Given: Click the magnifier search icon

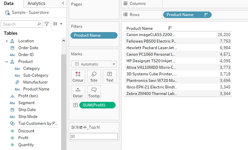Looking at the screenshot, I should 39,24.
